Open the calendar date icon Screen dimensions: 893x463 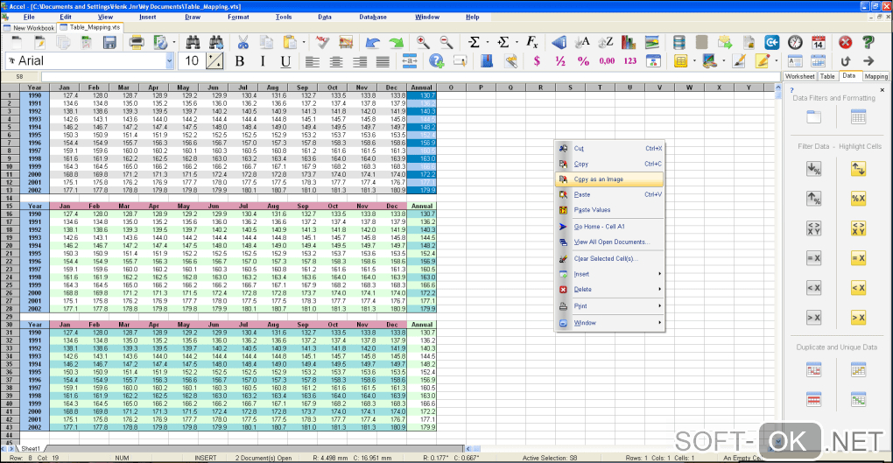point(819,42)
